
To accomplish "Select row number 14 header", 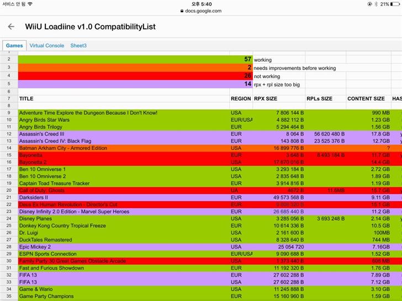I will (x=9, y=148).
